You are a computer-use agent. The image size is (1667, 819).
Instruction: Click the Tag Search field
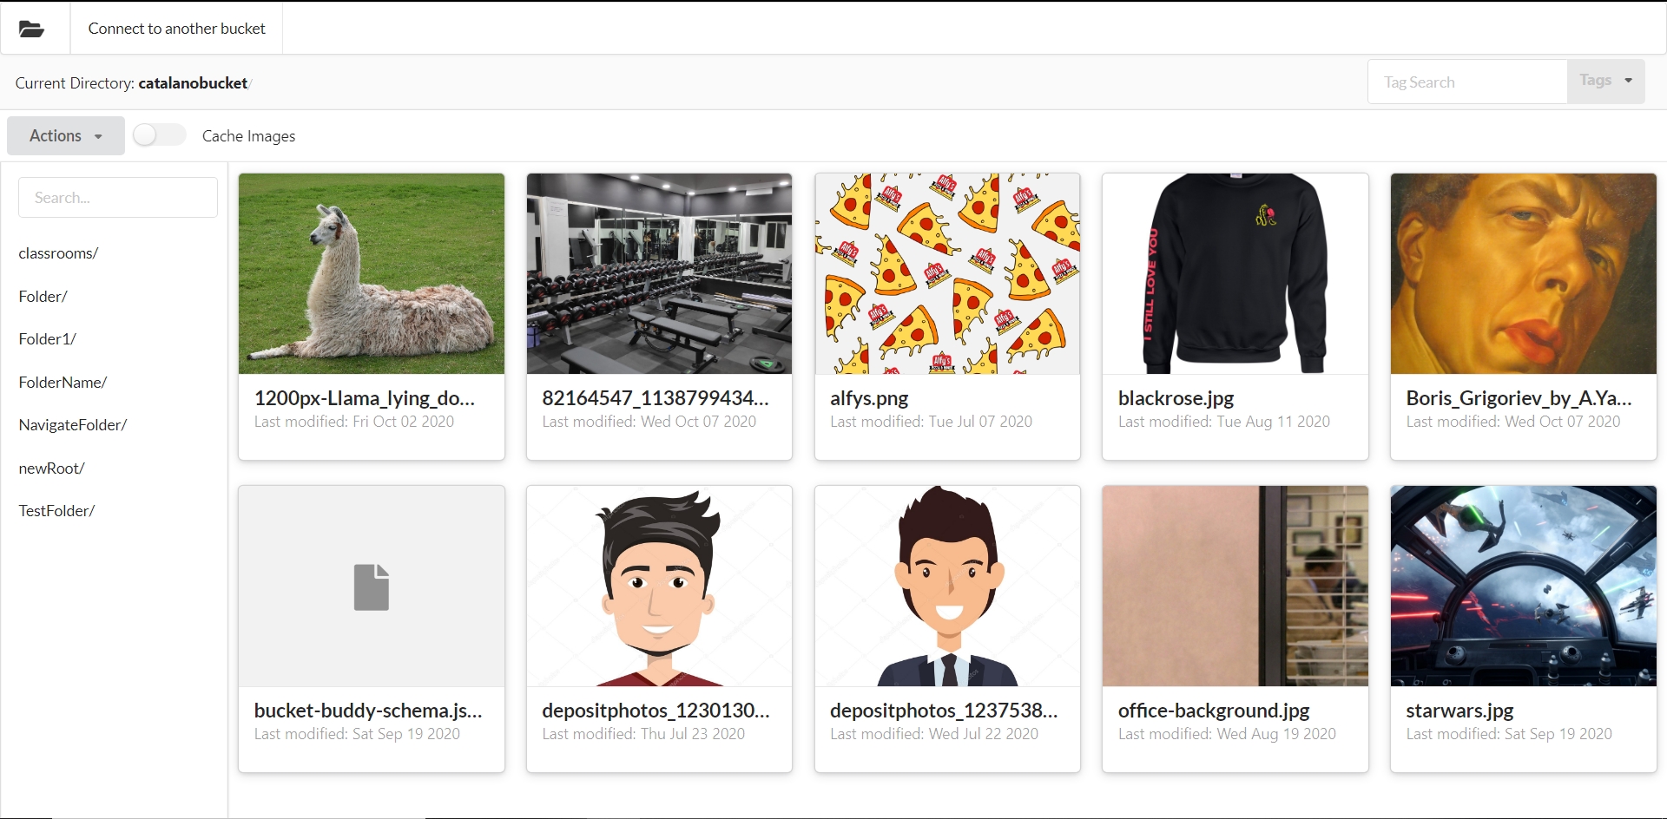coord(1467,82)
